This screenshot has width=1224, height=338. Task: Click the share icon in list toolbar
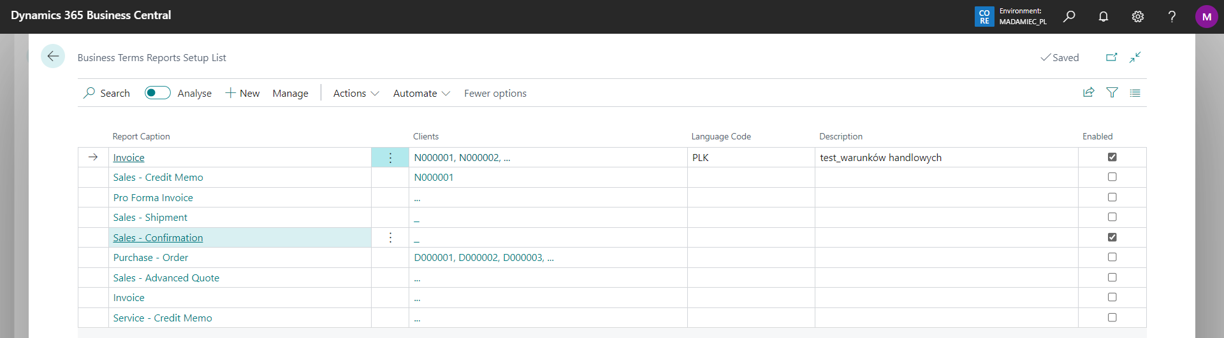[x=1088, y=93]
